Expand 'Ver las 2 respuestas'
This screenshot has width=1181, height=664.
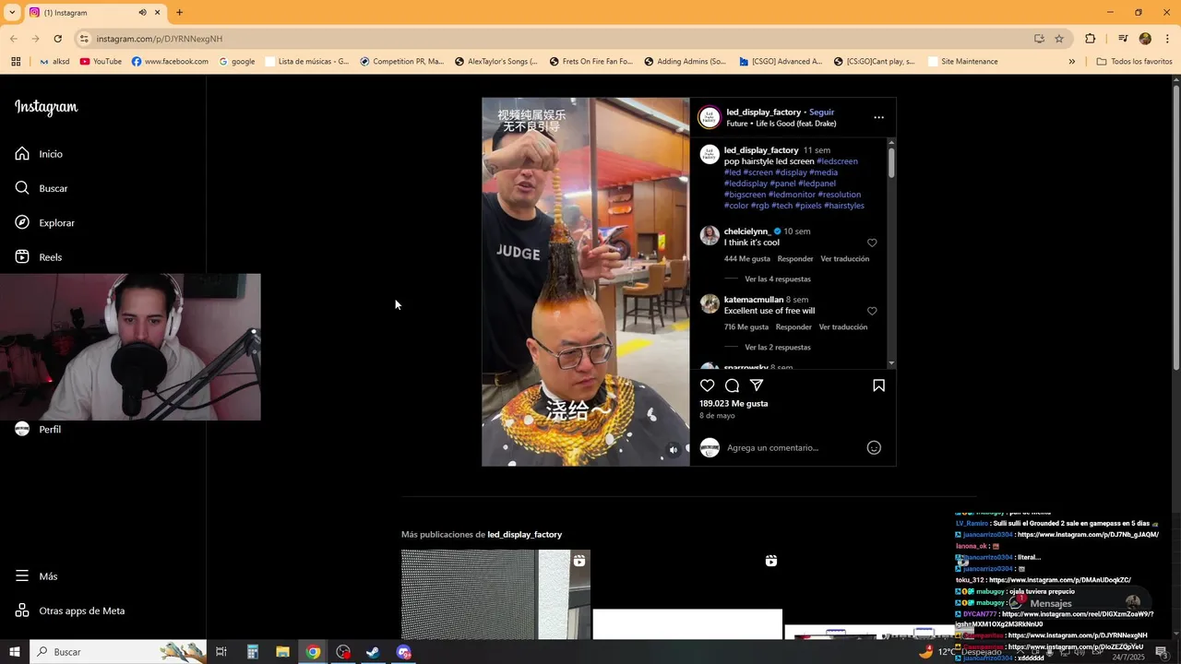(x=778, y=347)
